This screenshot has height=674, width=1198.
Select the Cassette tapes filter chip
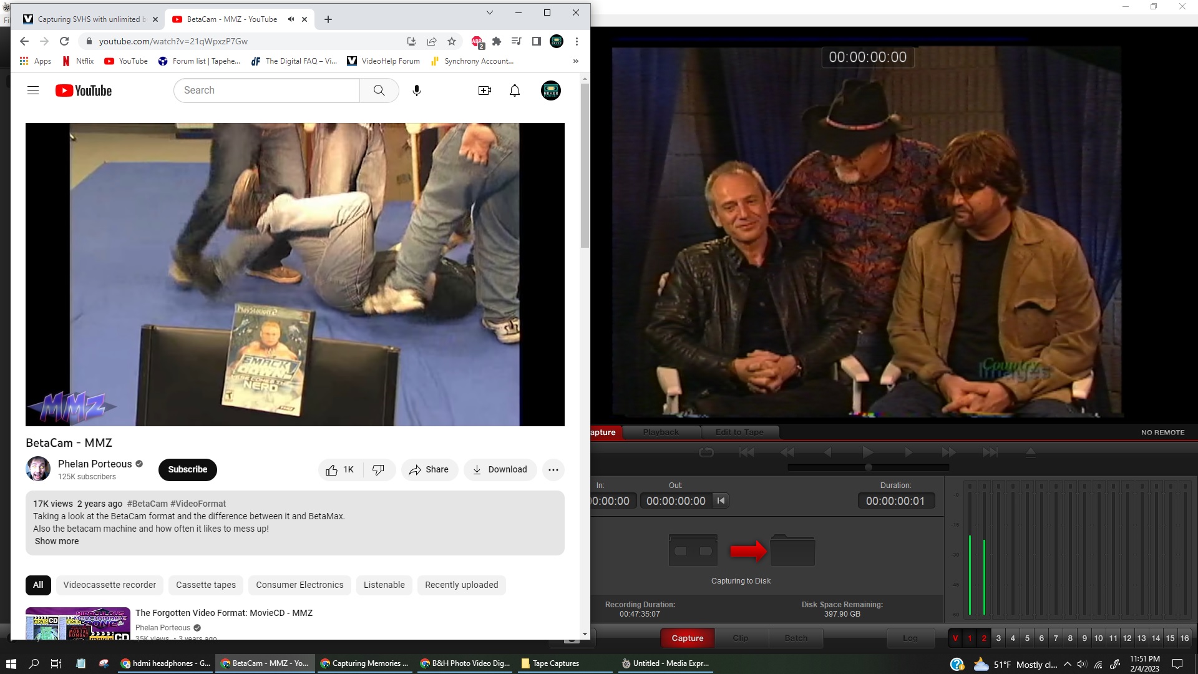point(206,585)
